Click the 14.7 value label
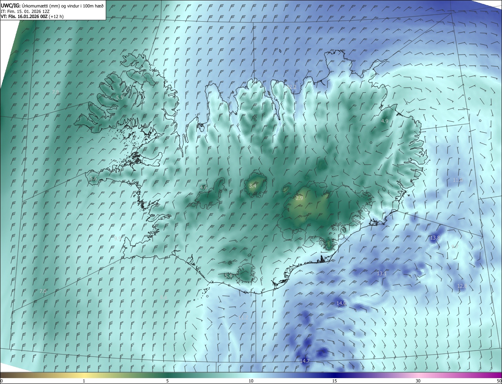This screenshot has width=502, height=384. (305, 361)
